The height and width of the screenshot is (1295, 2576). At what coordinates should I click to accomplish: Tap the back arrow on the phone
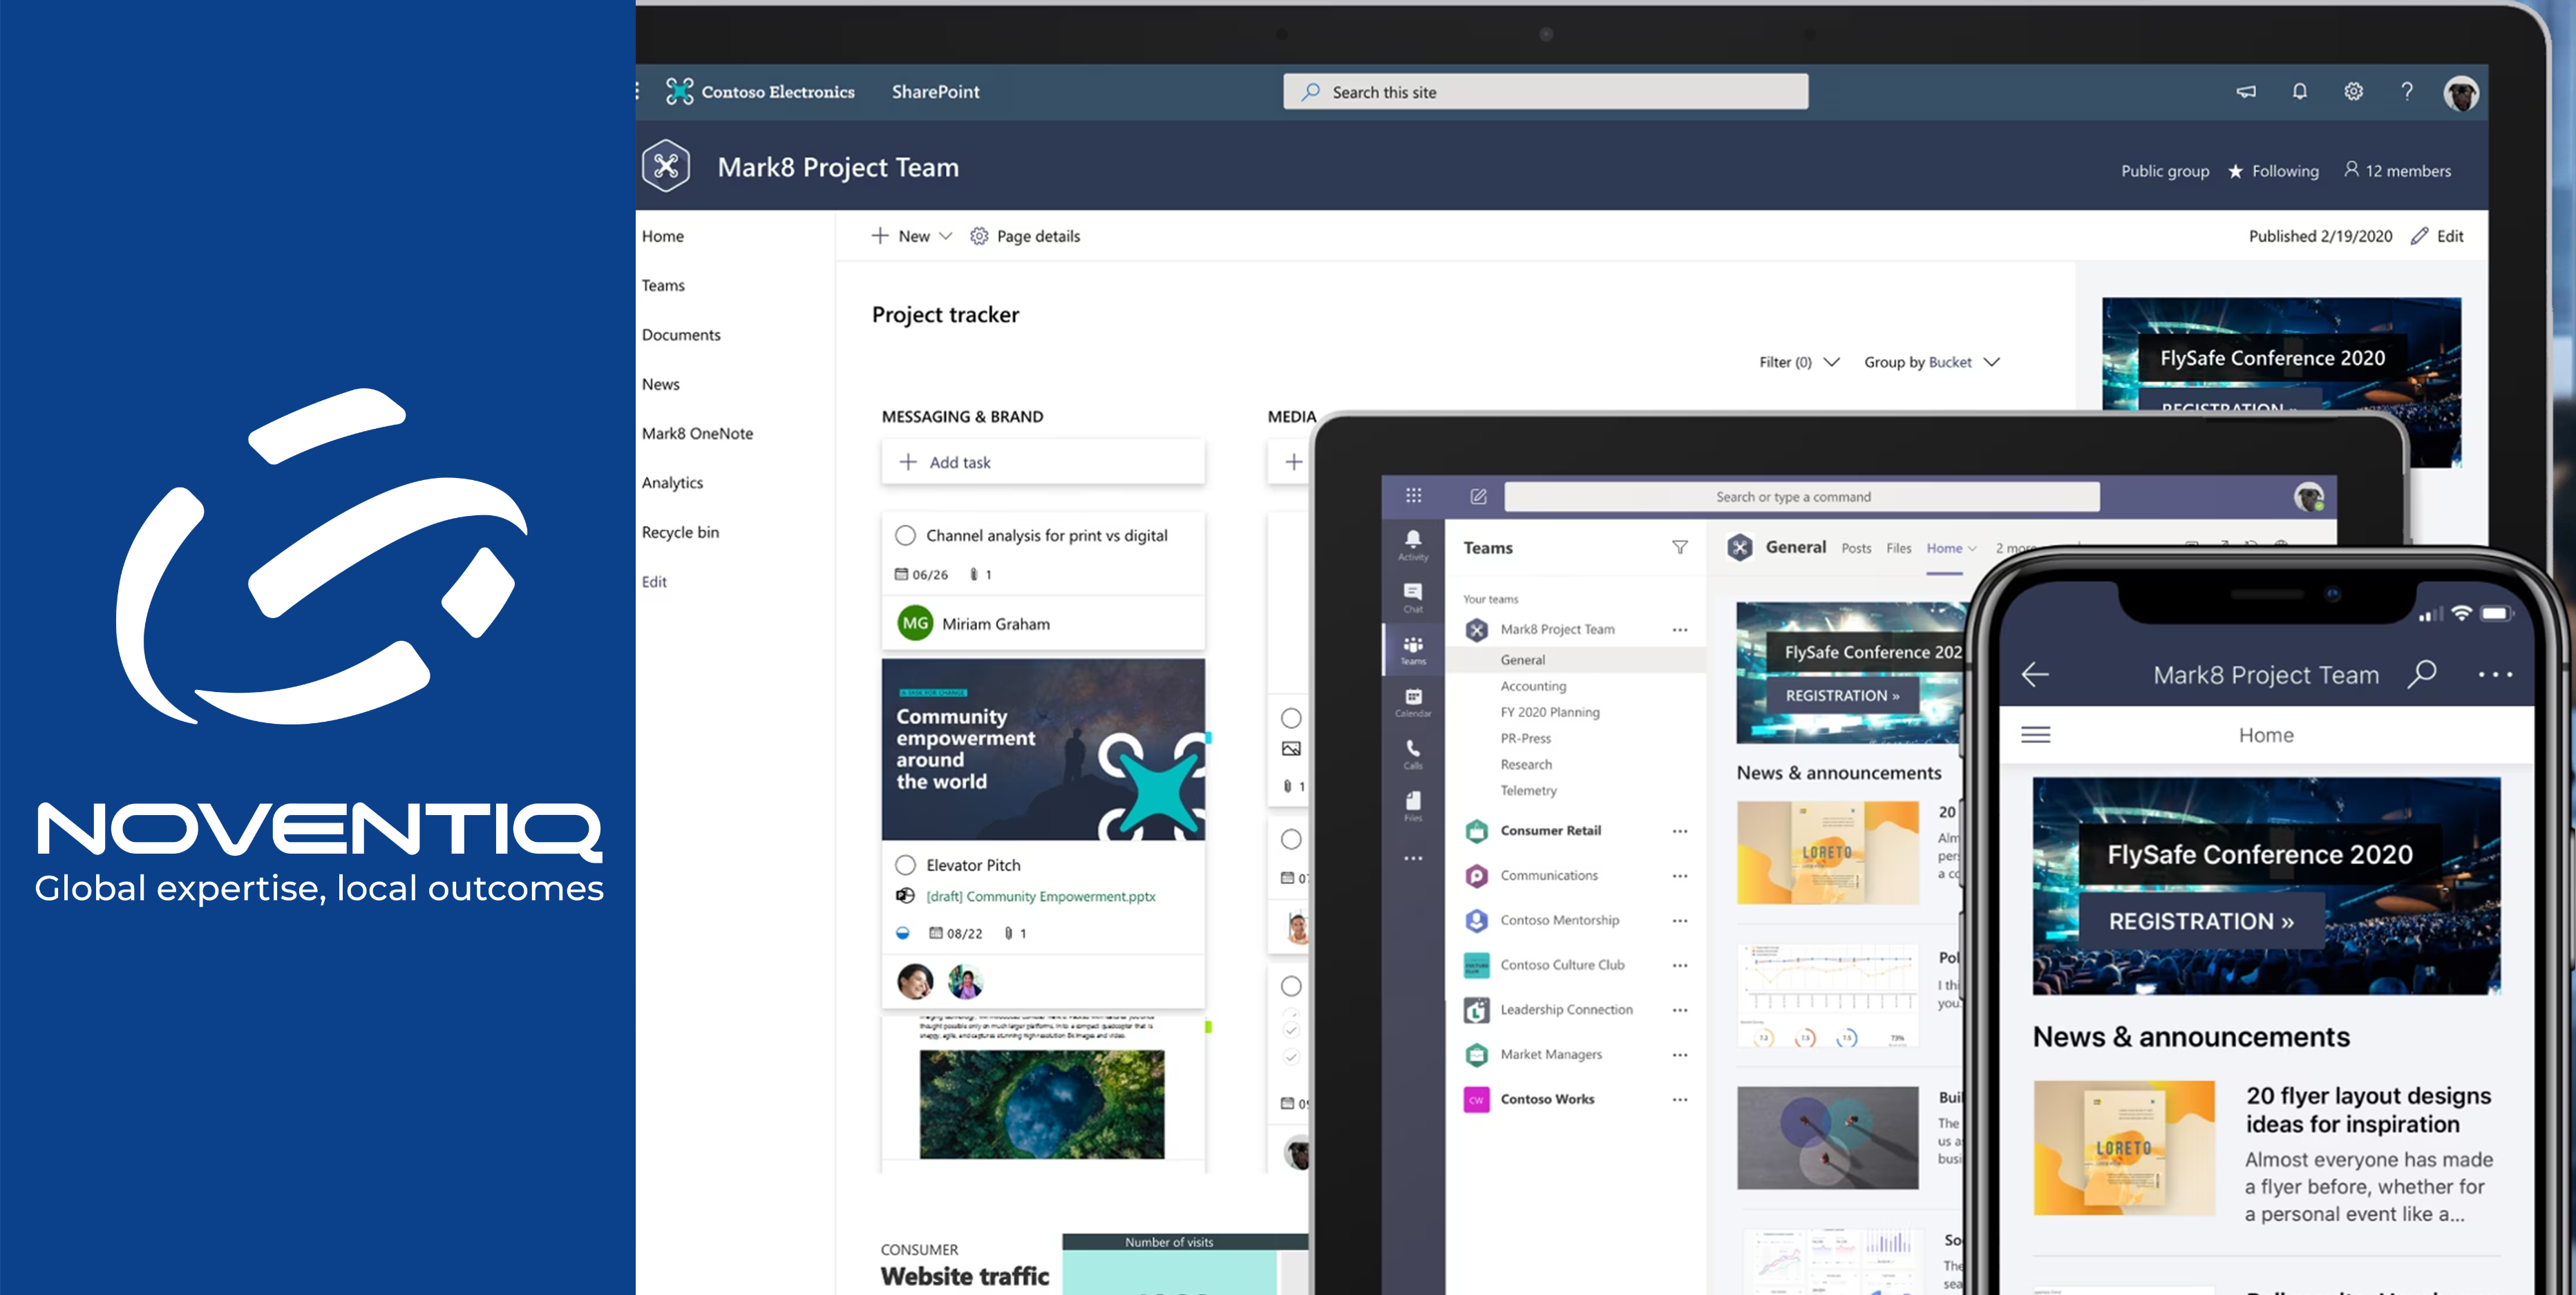(x=2036, y=675)
